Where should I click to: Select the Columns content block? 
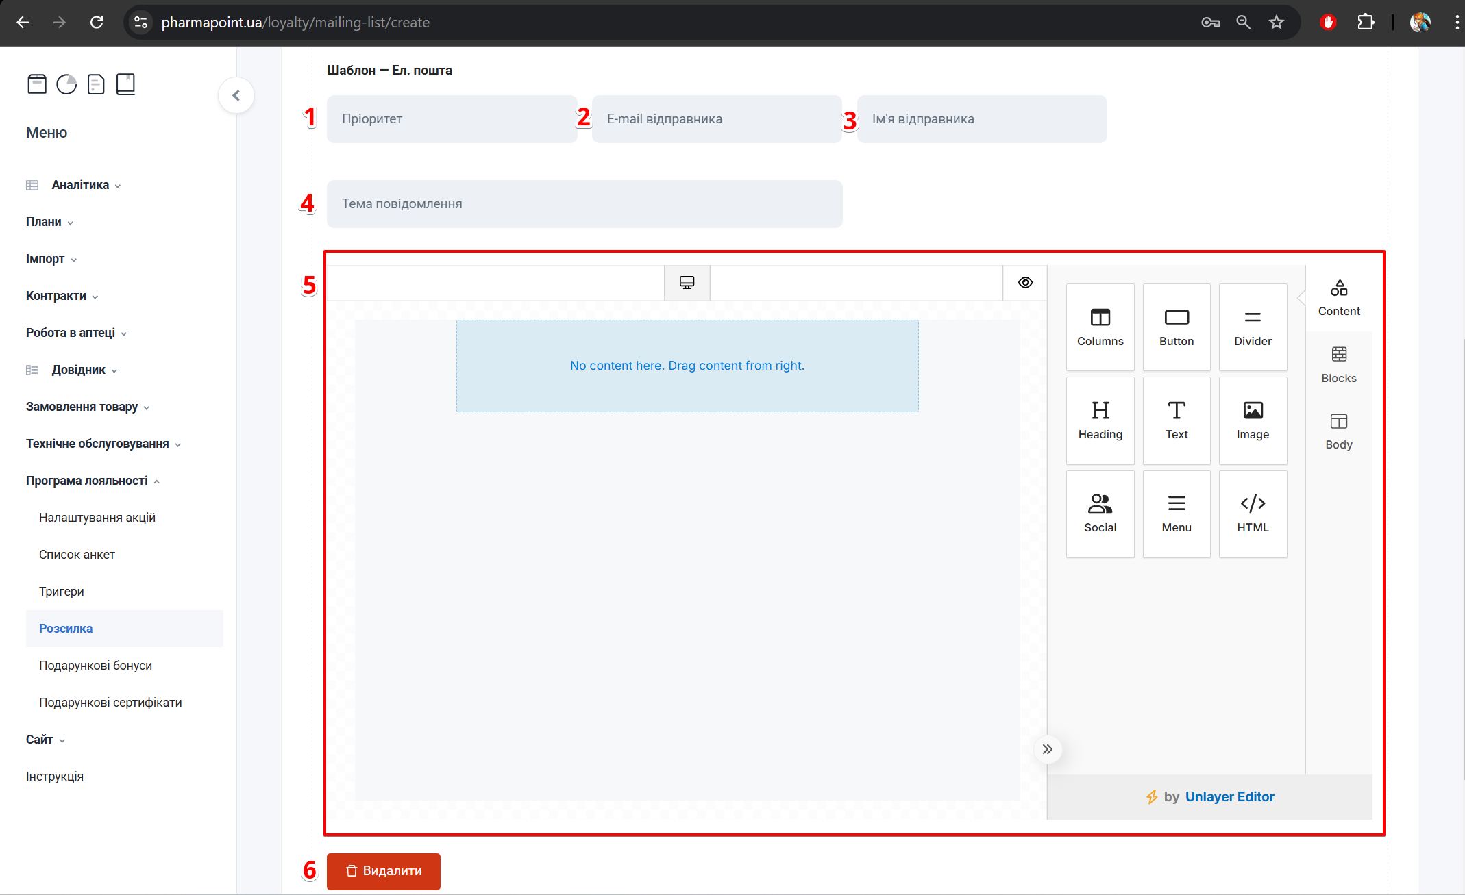coord(1100,327)
